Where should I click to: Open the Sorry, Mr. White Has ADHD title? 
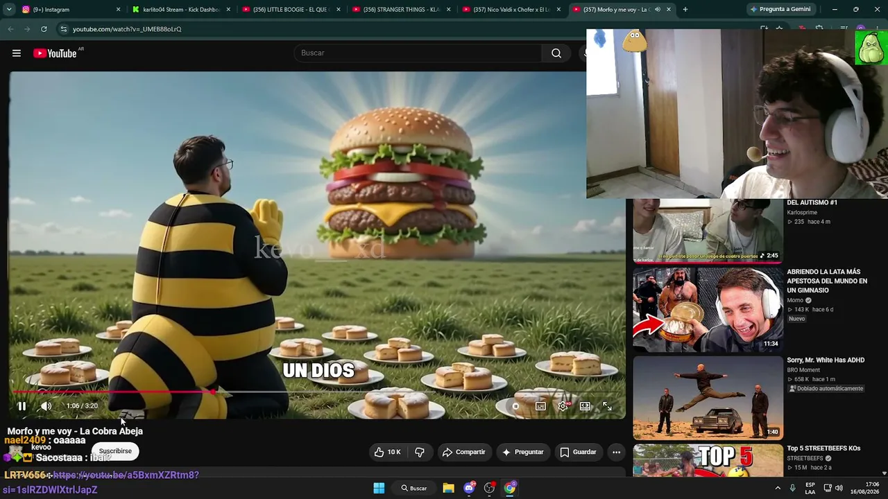coord(826,360)
